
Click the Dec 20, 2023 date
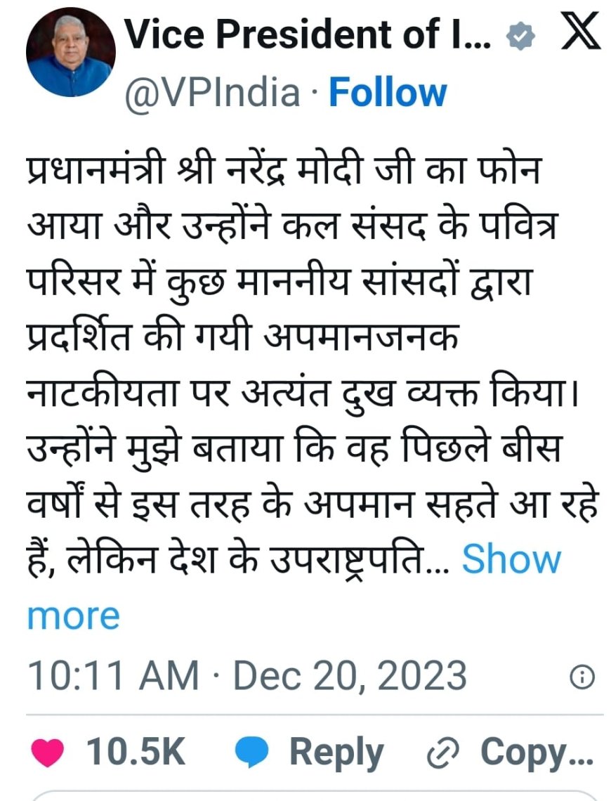[350, 676]
